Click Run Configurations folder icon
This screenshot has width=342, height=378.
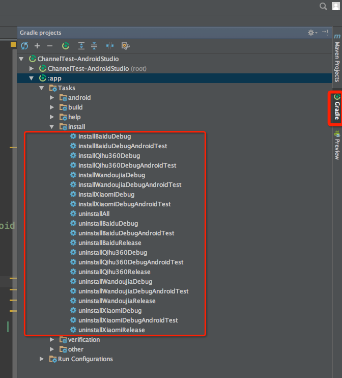coord(53,359)
